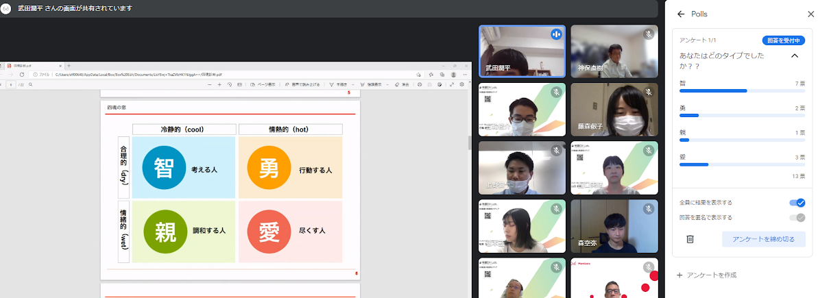Click the PDF rotate icon
The image size is (818, 298).
[x=230, y=84]
